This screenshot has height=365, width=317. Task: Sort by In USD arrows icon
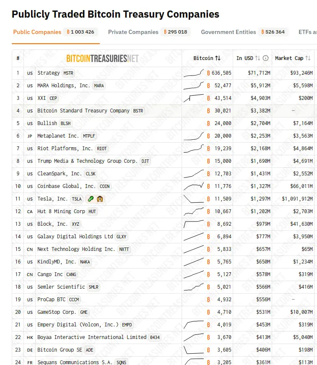click(257, 58)
